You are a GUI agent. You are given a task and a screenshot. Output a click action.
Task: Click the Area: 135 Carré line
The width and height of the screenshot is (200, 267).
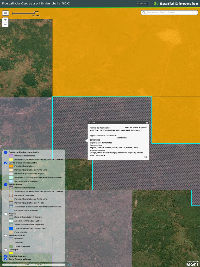click(x=97, y=155)
